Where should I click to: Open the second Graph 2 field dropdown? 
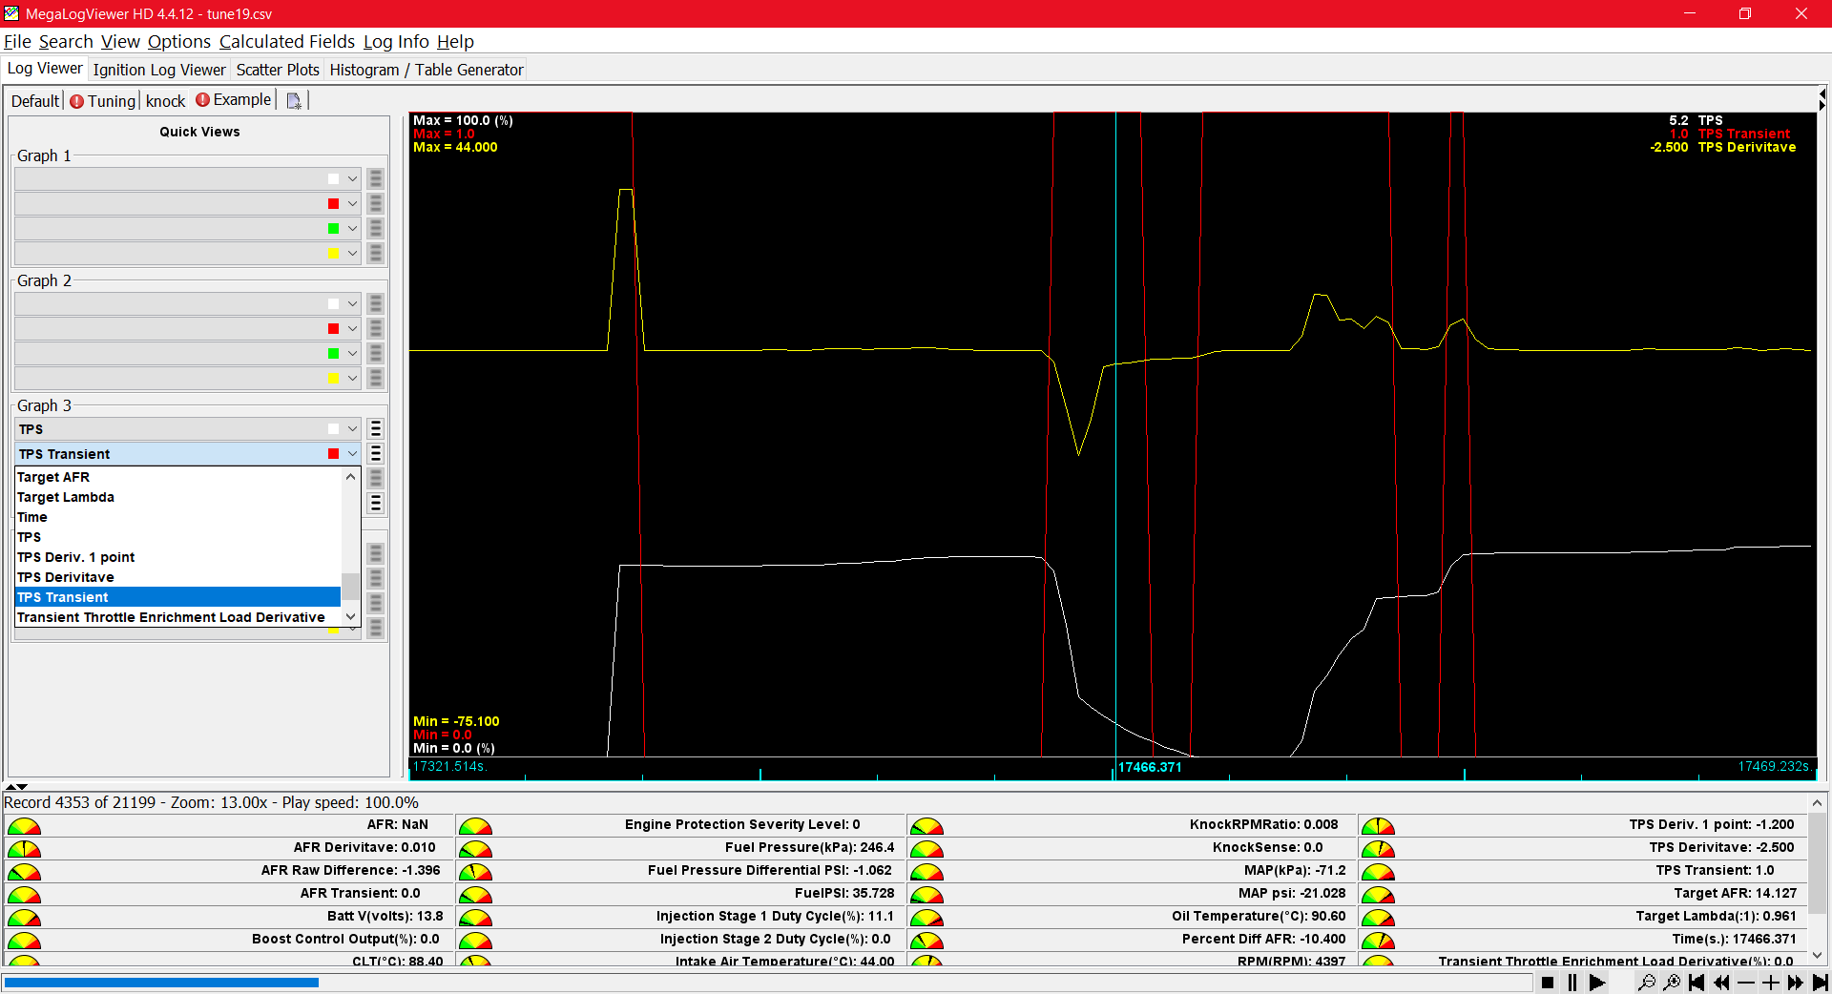[352, 328]
